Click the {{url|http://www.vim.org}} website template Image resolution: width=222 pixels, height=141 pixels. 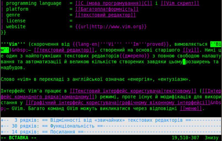(x=111, y=27)
